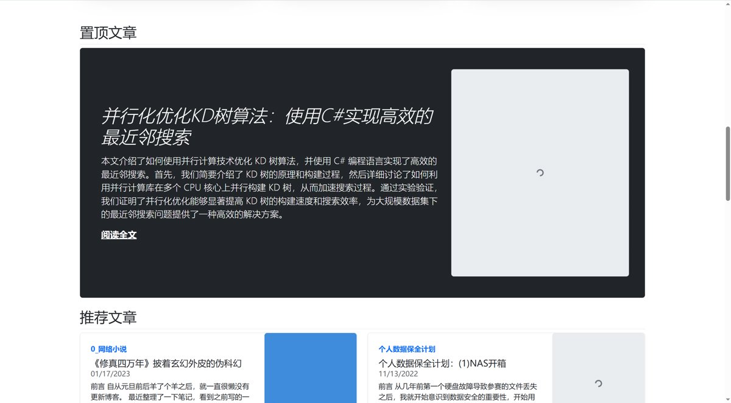Click the 11/13/2022 article date

coord(398,374)
